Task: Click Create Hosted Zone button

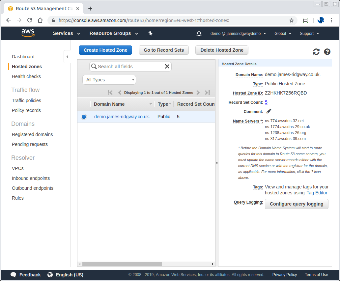Action: 105,50
